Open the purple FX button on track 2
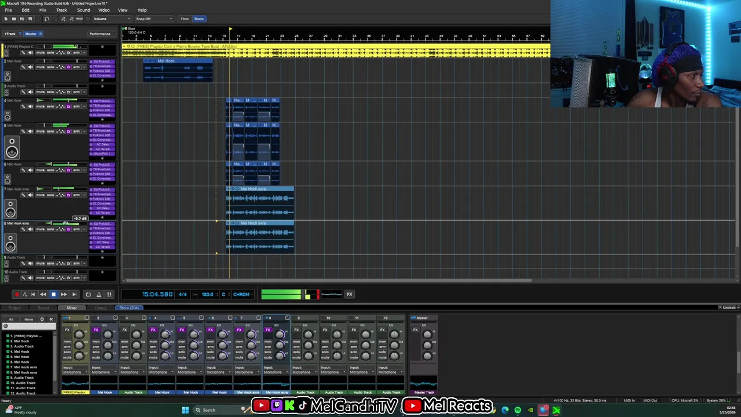Image resolution: width=741 pixels, height=417 pixels. (x=68, y=67)
